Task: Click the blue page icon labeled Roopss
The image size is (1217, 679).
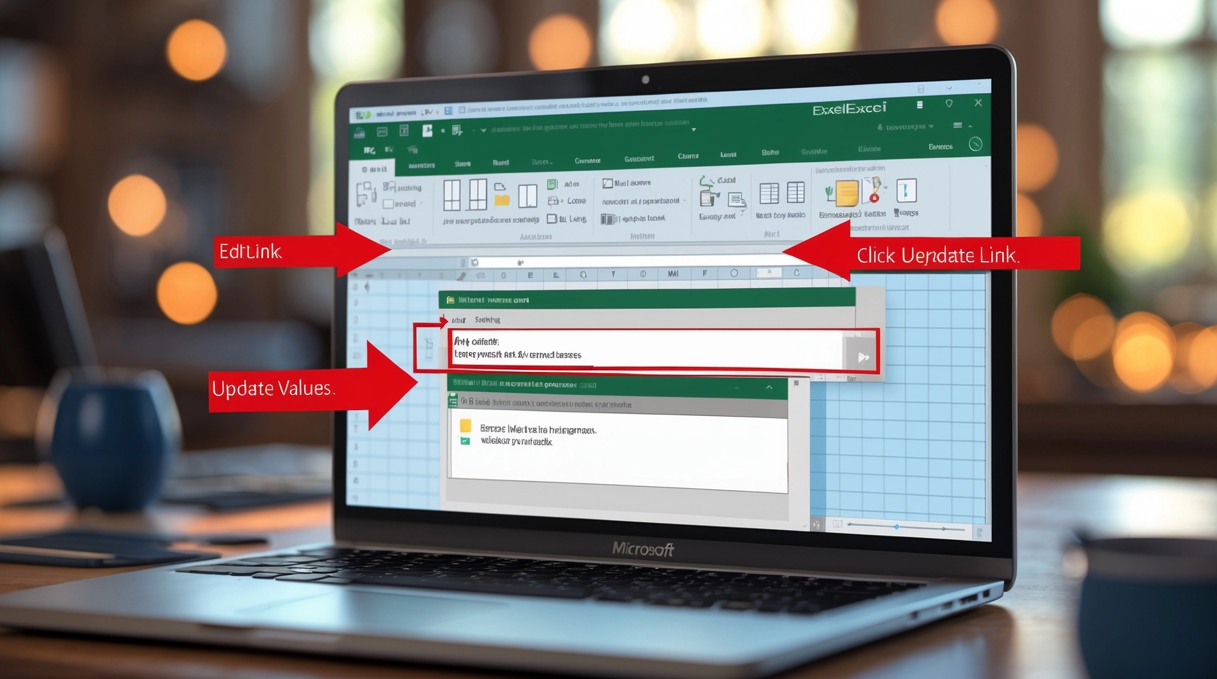Action: [x=906, y=191]
